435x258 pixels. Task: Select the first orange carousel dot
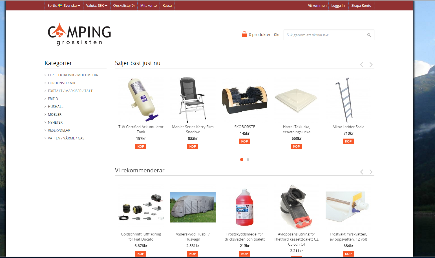point(242,159)
